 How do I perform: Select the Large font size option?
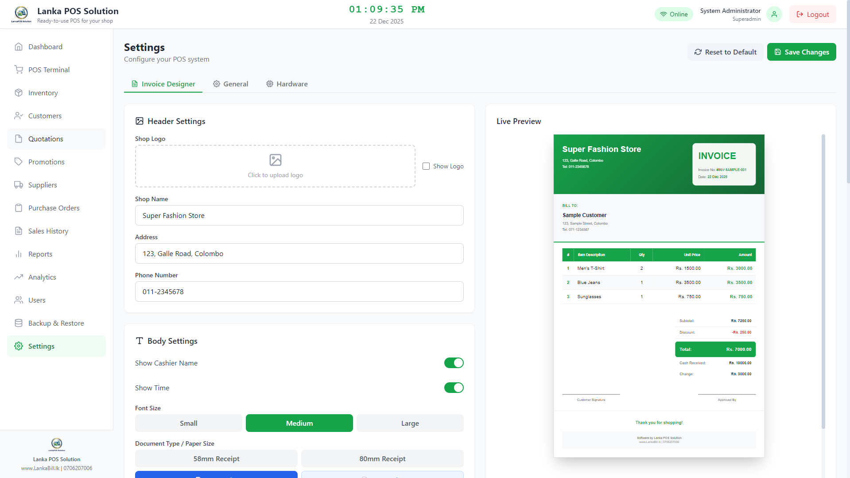tap(409, 423)
